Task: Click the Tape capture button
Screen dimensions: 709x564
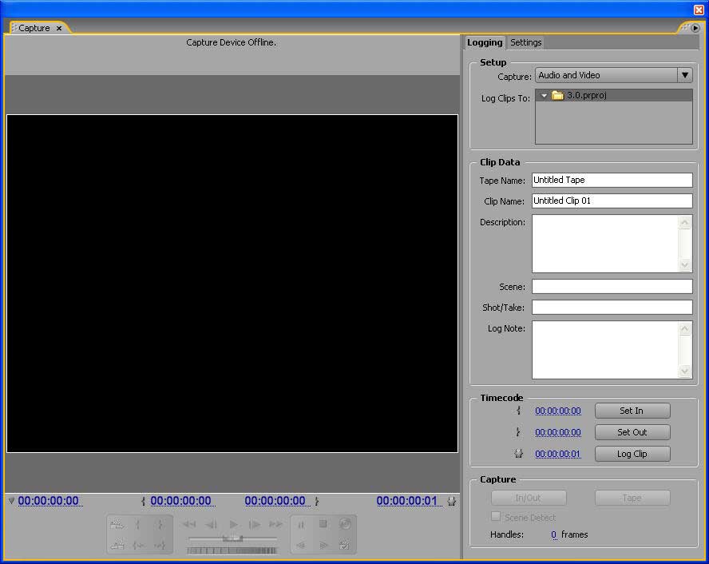Action: click(632, 498)
